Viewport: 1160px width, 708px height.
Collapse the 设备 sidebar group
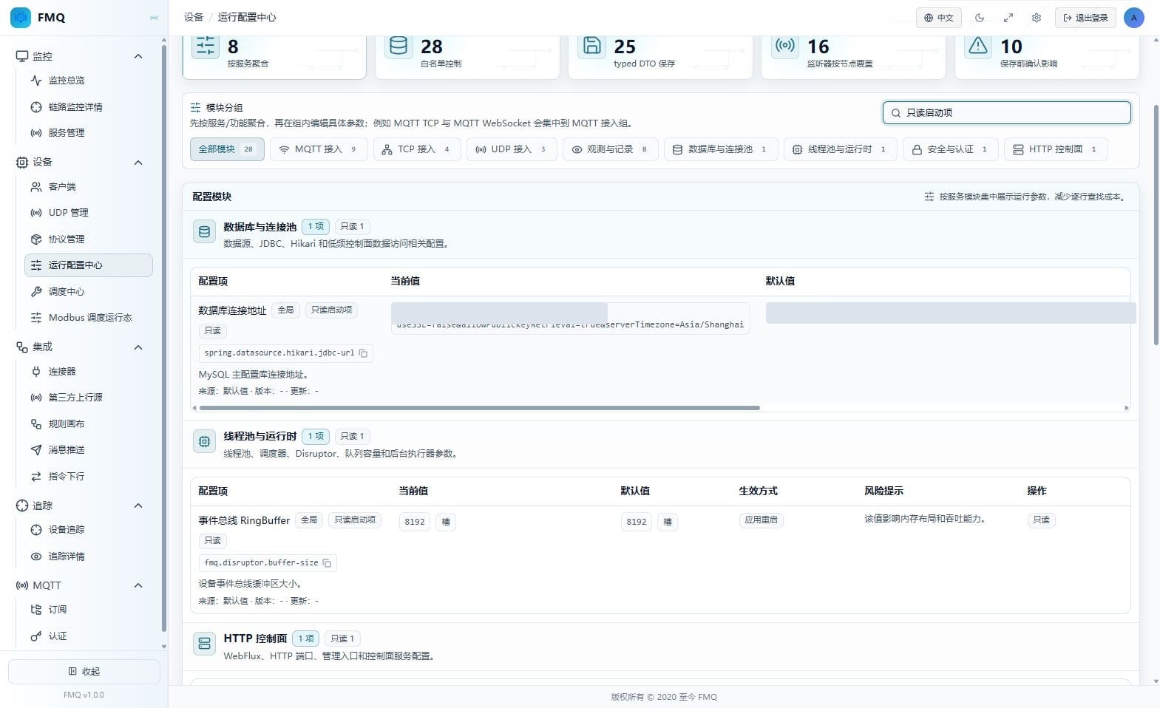coord(138,163)
